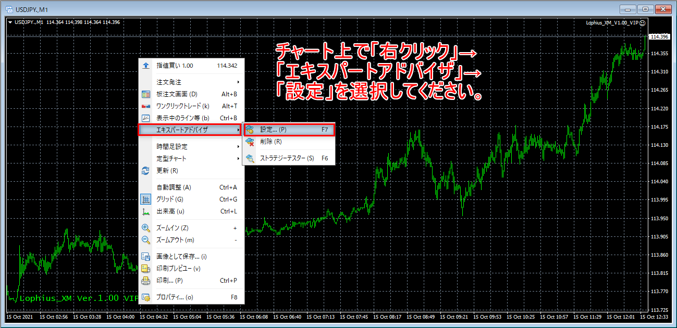Open chart プロパティ properties entry
Viewport: 677px width, 328px height.
175,298
